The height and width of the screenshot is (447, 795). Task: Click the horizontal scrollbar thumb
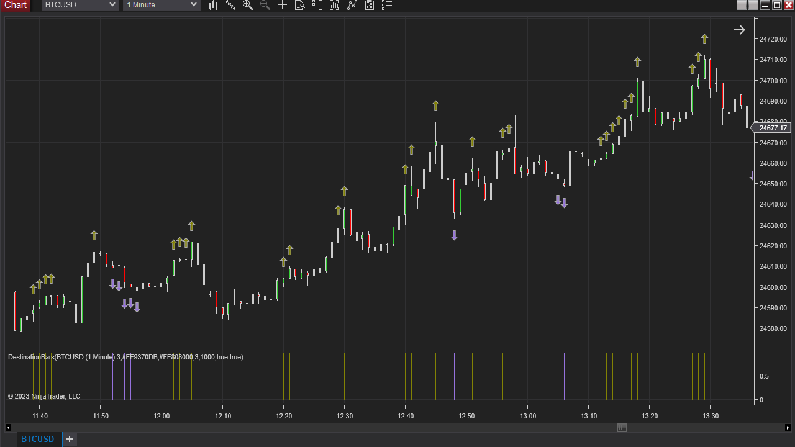622,428
